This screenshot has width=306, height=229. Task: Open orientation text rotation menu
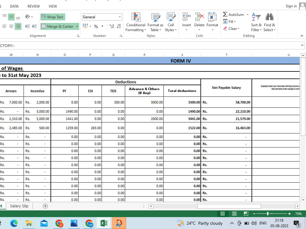pyautogui.click(x=29, y=17)
